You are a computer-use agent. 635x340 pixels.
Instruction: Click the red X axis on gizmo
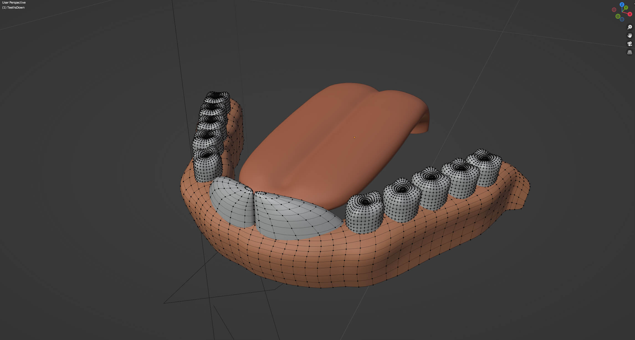(630, 14)
